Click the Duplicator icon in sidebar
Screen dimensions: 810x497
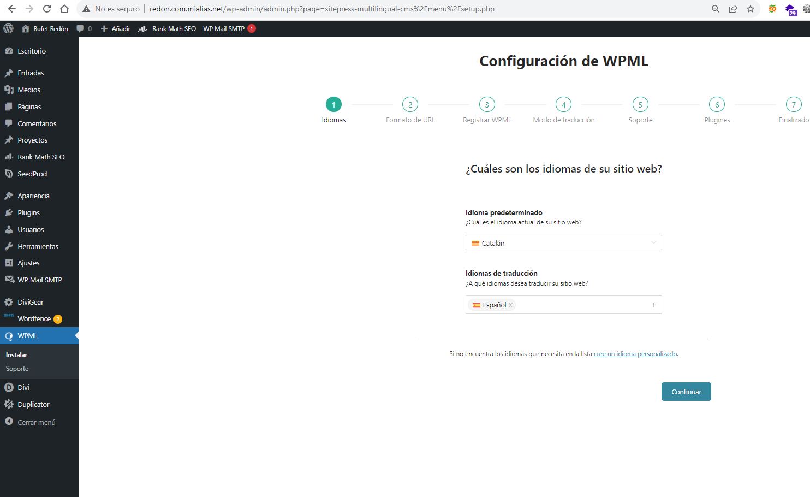coord(9,404)
